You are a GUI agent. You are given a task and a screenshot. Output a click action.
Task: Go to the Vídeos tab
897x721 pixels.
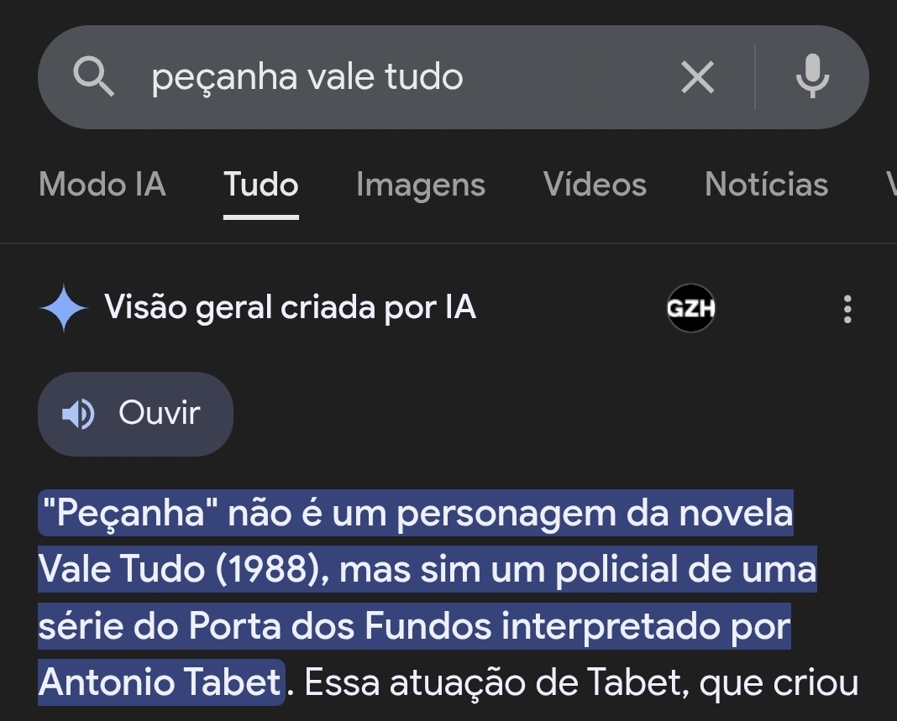pyautogui.click(x=595, y=185)
